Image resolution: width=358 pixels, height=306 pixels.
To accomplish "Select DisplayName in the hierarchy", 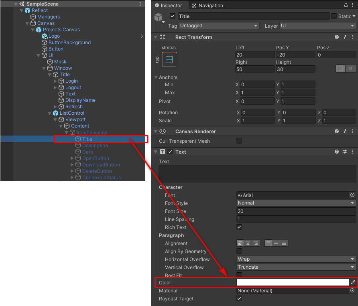I will [x=80, y=100].
